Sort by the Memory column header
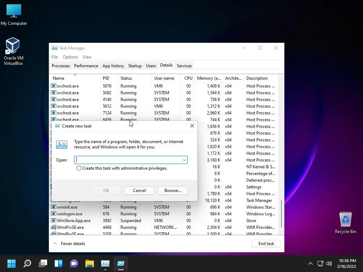This screenshot has width=363, height=272. click(x=208, y=78)
